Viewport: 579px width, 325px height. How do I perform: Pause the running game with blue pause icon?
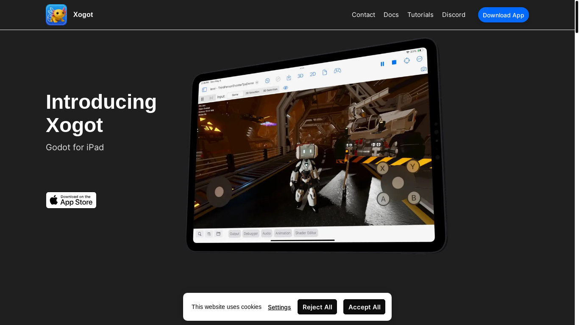(x=382, y=64)
